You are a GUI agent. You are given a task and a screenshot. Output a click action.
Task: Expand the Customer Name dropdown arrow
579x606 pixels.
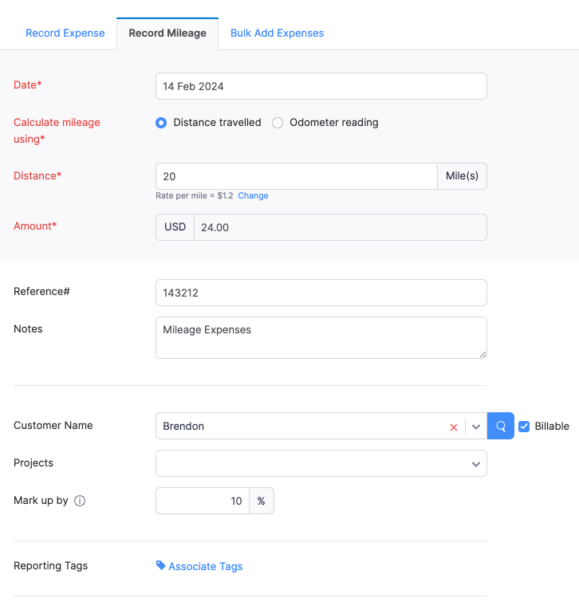pos(476,427)
